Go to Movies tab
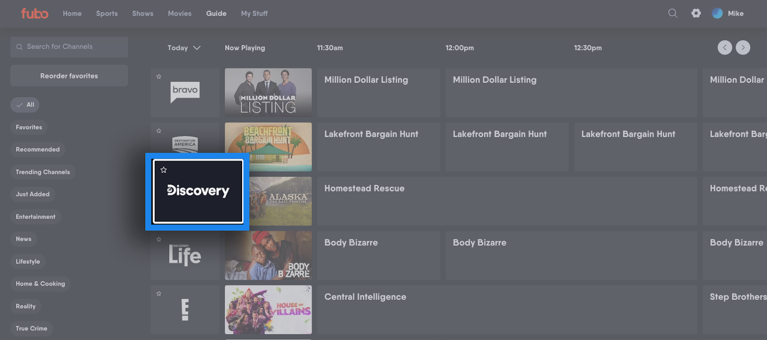Viewport: 767px width, 340px height. point(180,13)
